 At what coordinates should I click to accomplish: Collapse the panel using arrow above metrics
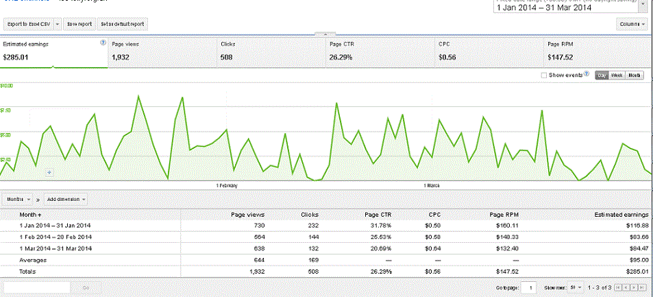[x=326, y=34]
